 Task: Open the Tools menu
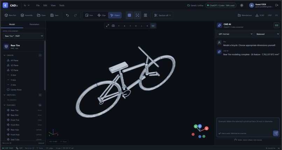(x=62, y=5)
